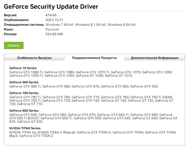
Task: Click the GeForce Security Update Driver heading
Action: (x=51, y=7)
